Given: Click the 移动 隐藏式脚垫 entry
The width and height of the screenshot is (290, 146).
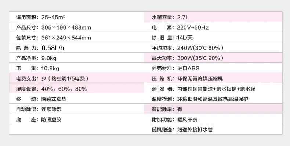Looking at the screenshot, I should click(76, 99).
